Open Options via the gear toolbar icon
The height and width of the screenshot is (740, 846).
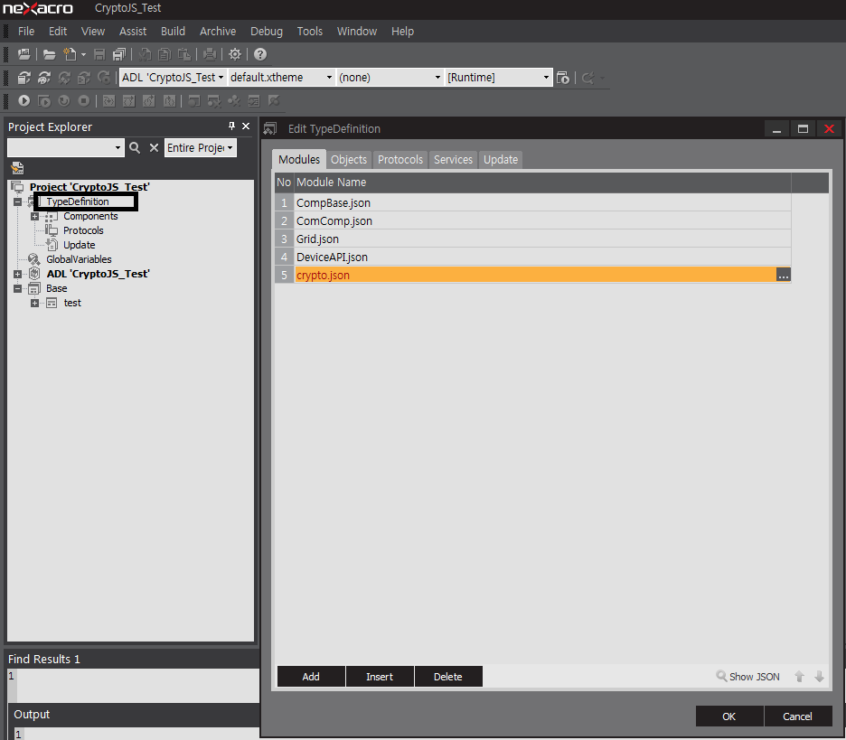pos(235,54)
